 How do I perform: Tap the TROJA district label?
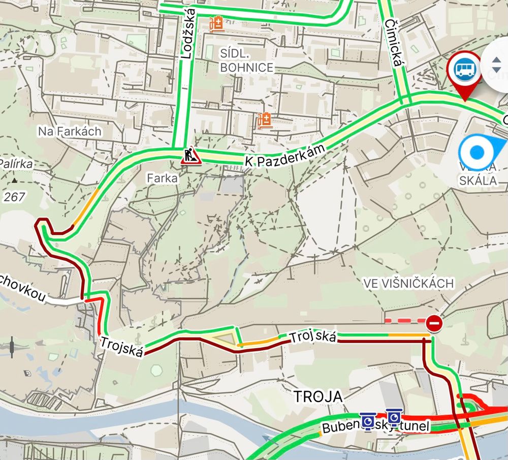[x=318, y=396]
